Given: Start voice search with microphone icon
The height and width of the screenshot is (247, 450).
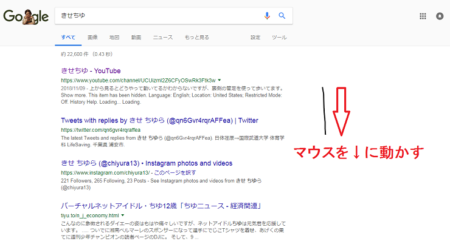Looking at the screenshot, I should (267, 15).
